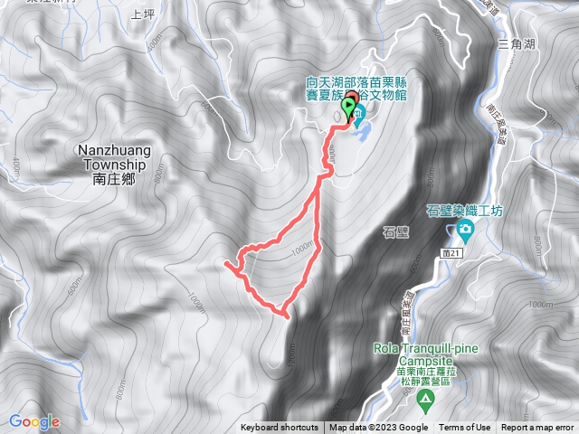Screen dimensions: 579x434
Task: Click the camera icon for 石壁染織工坊
Action: pos(465,231)
